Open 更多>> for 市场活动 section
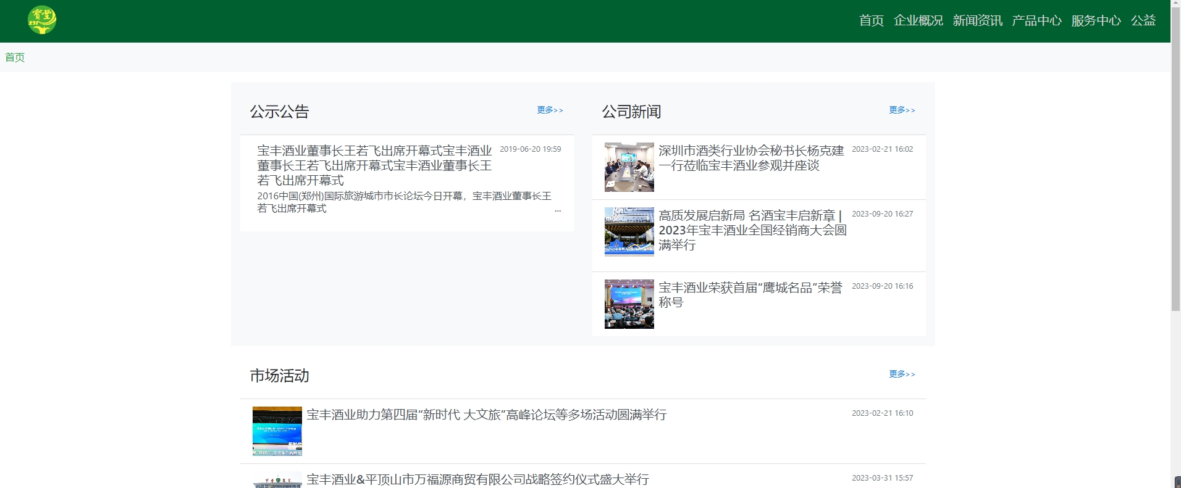This screenshot has width=1181, height=488. [902, 374]
